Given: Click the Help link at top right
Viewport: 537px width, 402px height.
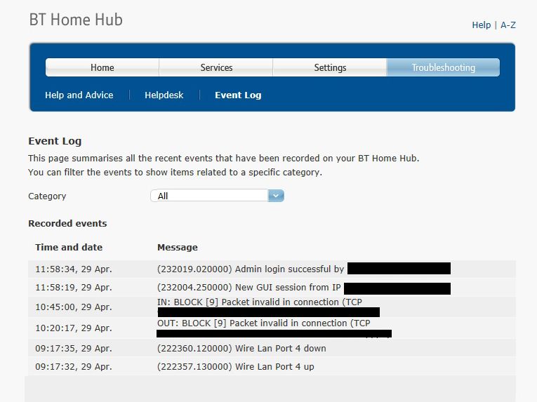Looking at the screenshot, I should pyautogui.click(x=481, y=25).
